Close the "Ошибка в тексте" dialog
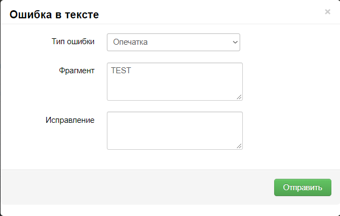 327,12
